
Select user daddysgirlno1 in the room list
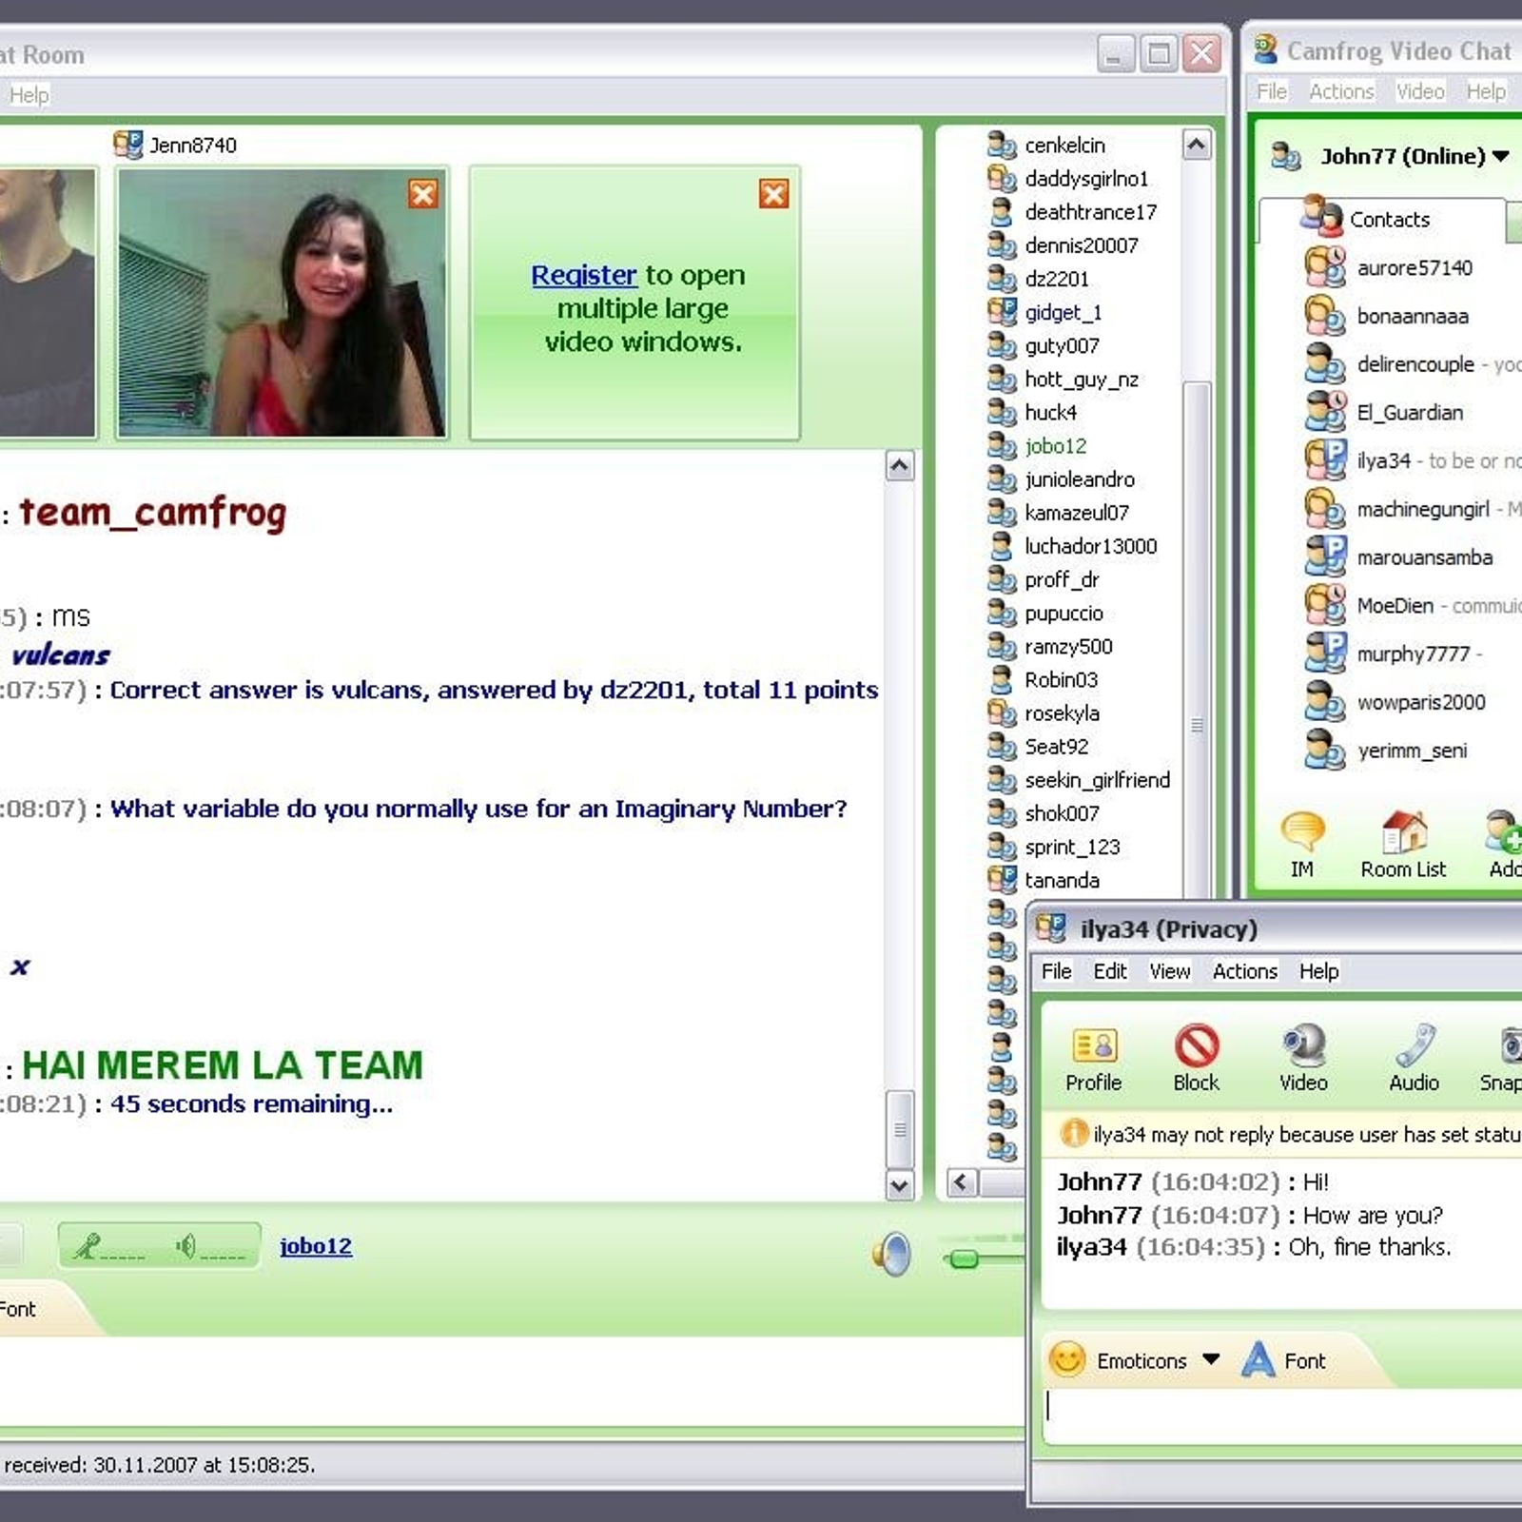pos(1067,178)
